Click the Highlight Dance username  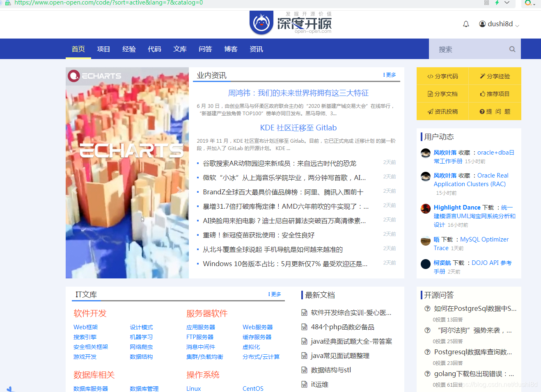click(457, 207)
